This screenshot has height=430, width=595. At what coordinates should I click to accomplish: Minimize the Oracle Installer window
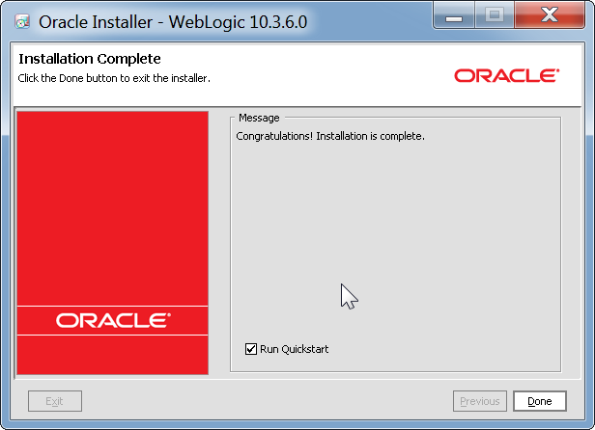pyautogui.click(x=454, y=15)
